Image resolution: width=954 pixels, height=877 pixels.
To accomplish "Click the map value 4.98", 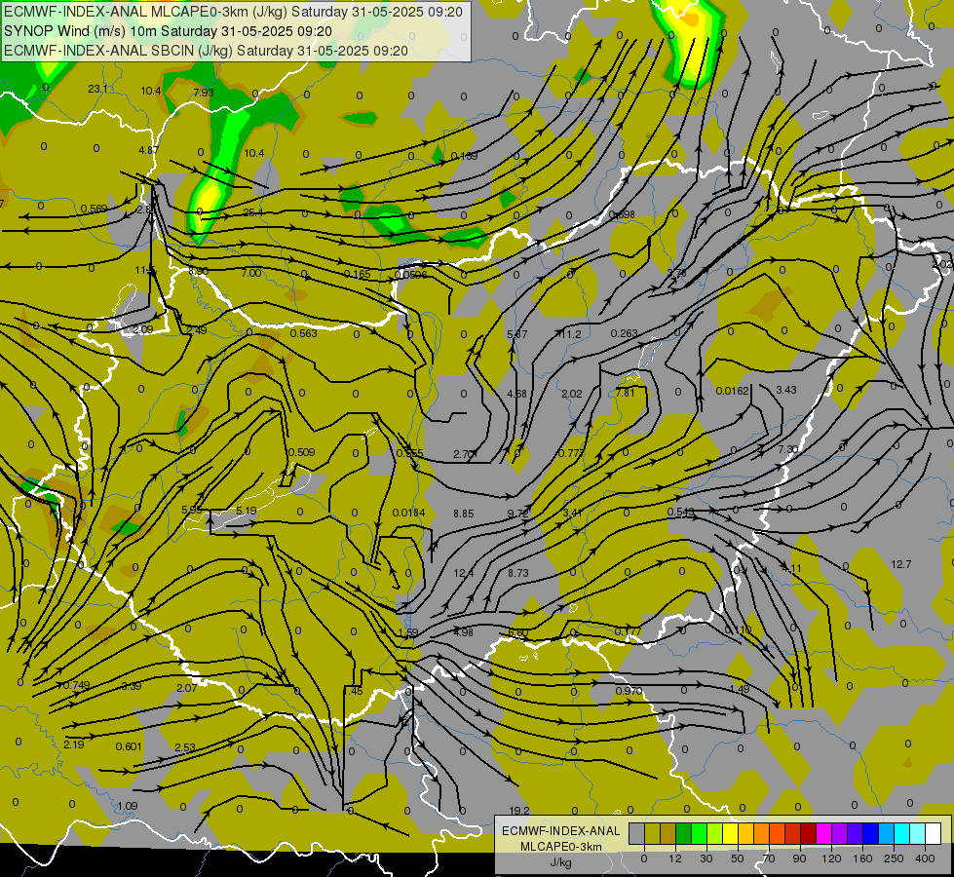I will coord(463,632).
